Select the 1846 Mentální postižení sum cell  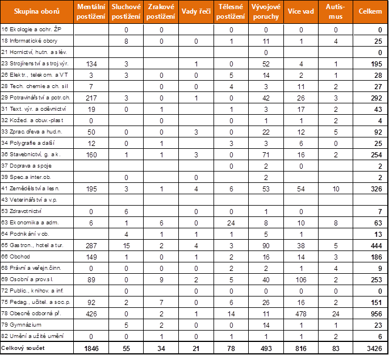91,347
